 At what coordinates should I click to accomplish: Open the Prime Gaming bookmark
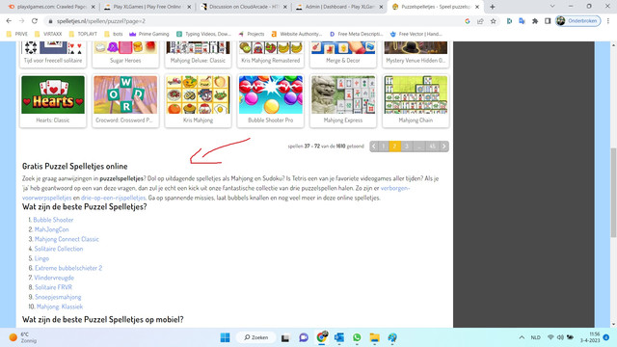[149, 34]
